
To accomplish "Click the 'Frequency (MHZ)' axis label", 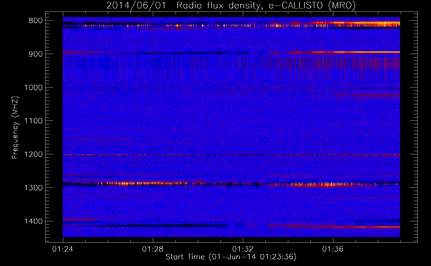I will click(x=15, y=128).
